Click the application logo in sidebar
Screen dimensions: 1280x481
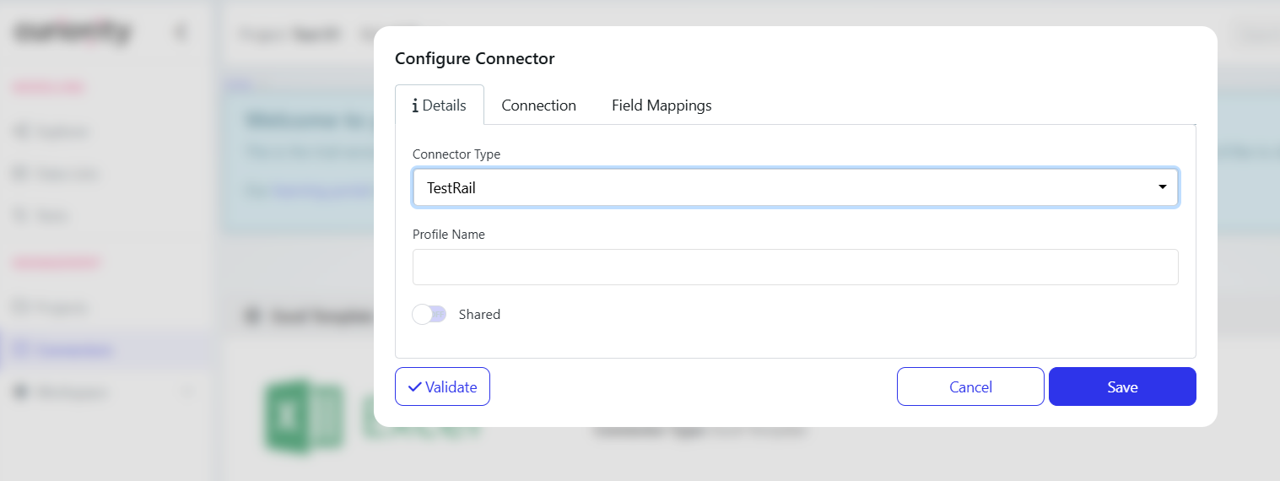point(73,33)
